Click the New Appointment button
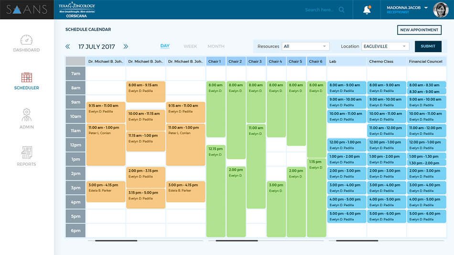The width and height of the screenshot is (454, 255). (x=419, y=30)
